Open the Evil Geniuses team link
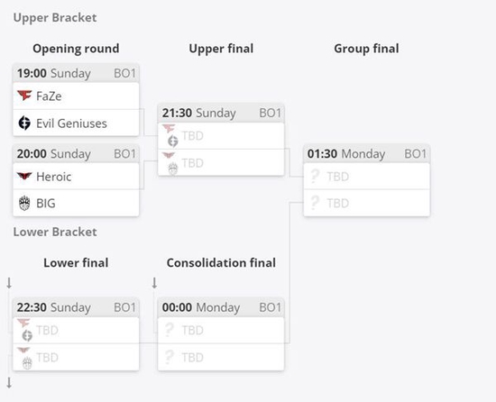The width and height of the screenshot is (496, 402). 71,123
